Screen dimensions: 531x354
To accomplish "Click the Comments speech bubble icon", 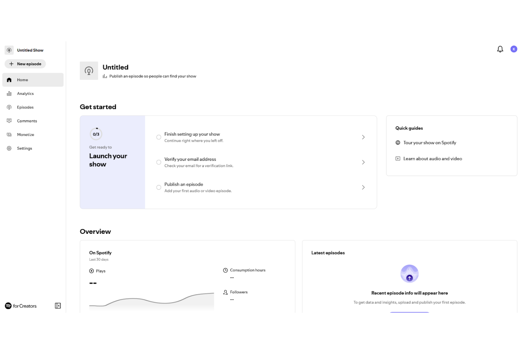I will click(9, 121).
